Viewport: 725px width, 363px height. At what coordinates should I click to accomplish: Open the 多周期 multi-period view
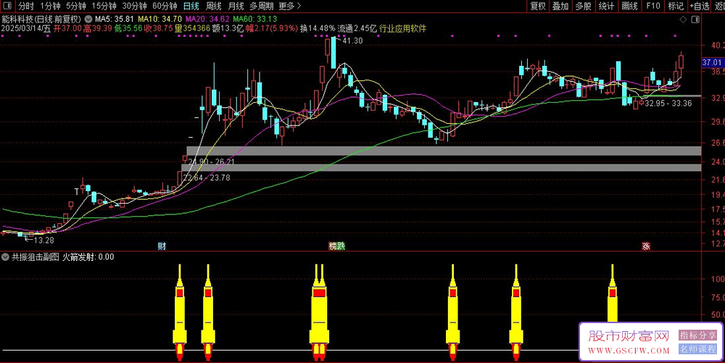pos(261,6)
